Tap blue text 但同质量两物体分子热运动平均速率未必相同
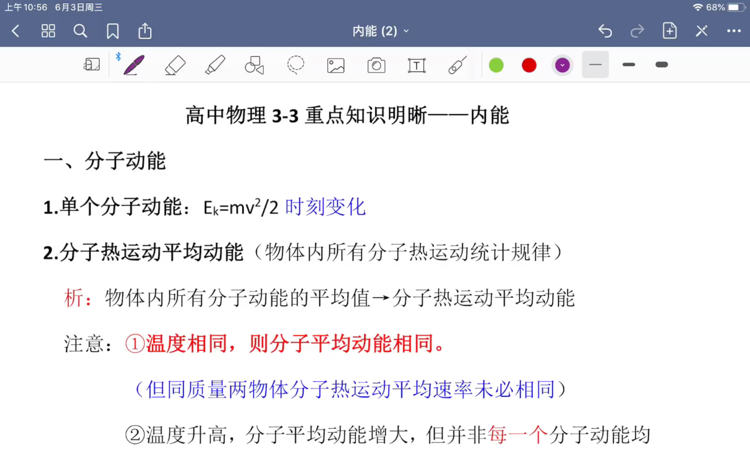Screen dimensions: 750x470 point(350,389)
